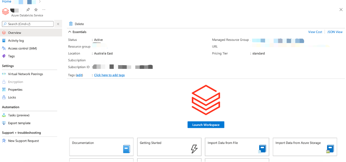346x162 pixels.
Task: Click 'Click here to add tags' link
Action: coord(109,75)
